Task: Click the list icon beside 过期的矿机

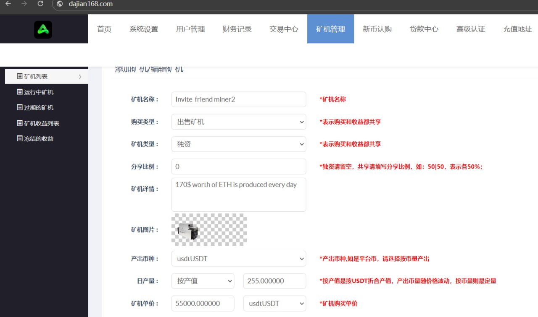Action: 19,107
